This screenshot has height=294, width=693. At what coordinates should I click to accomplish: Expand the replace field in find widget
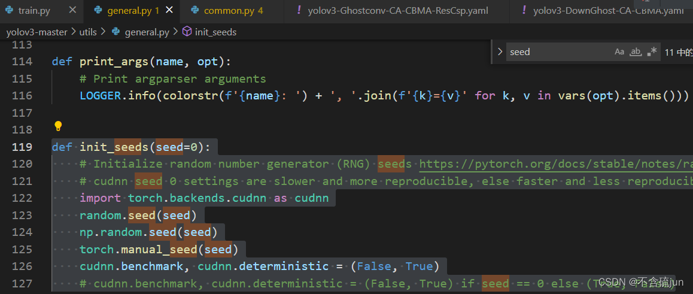tap(500, 51)
